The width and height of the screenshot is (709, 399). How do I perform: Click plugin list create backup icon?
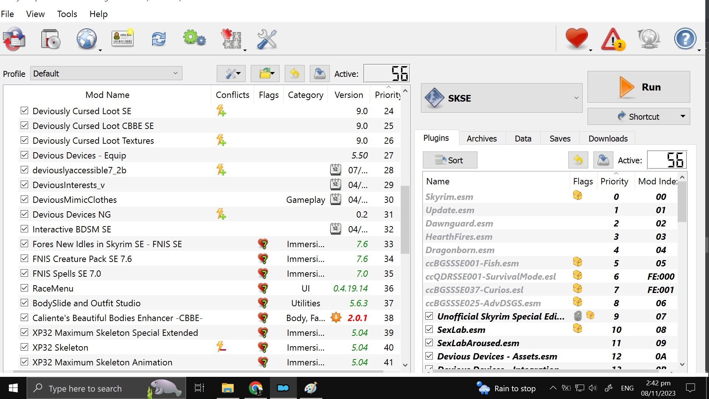603,160
